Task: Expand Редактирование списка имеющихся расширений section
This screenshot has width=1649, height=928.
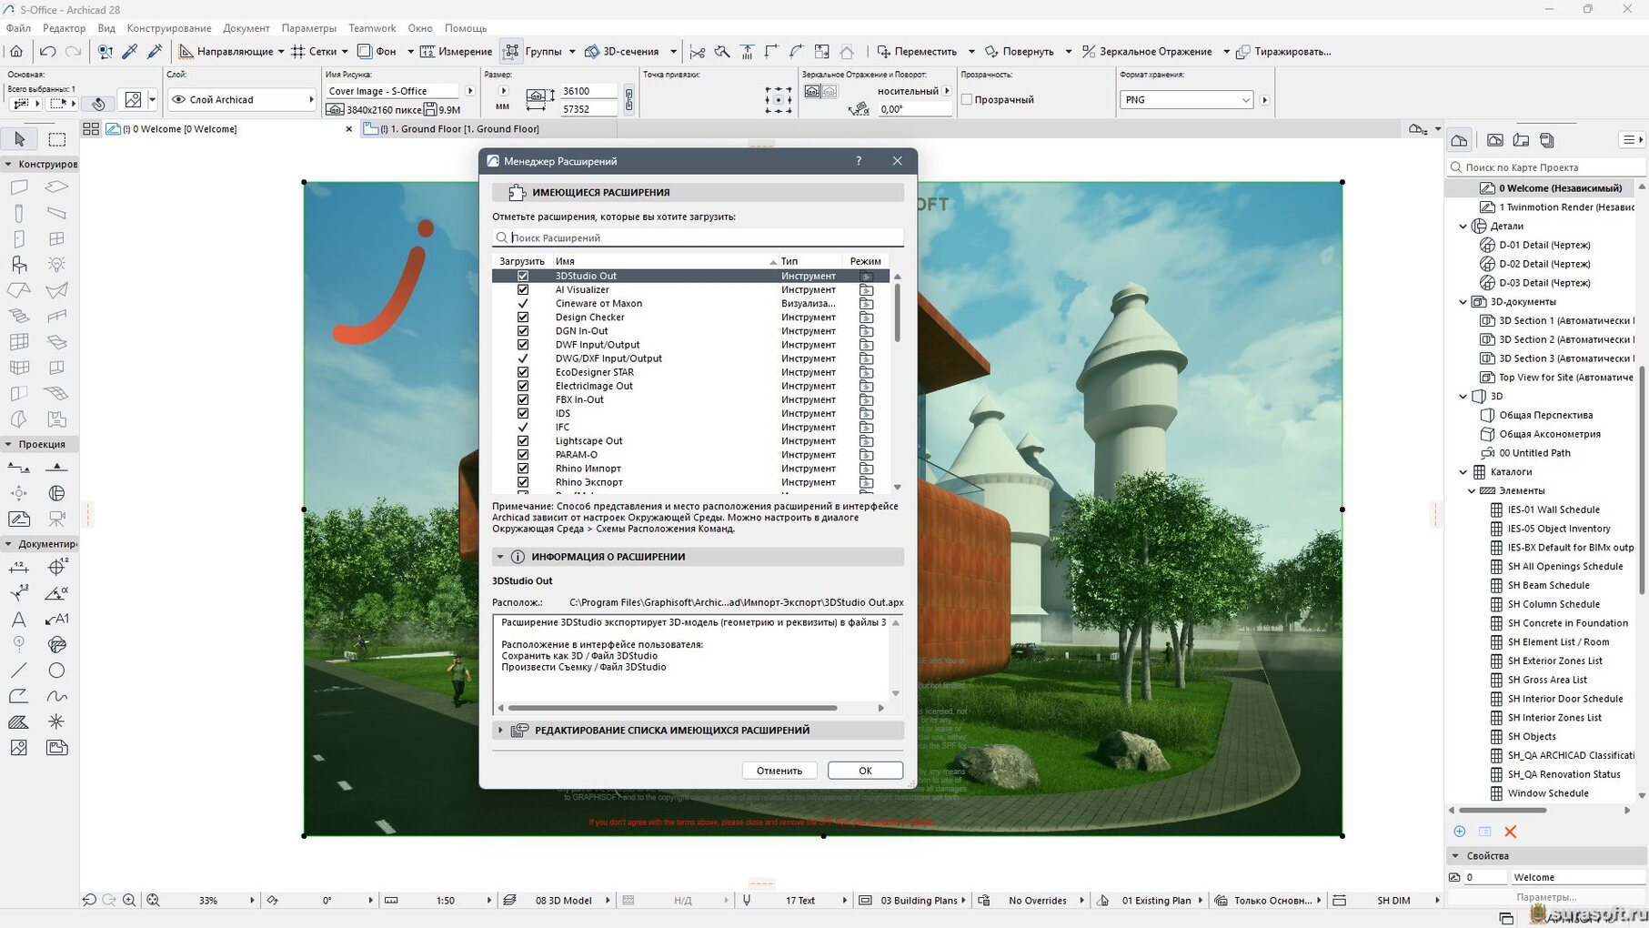Action: click(500, 730)
